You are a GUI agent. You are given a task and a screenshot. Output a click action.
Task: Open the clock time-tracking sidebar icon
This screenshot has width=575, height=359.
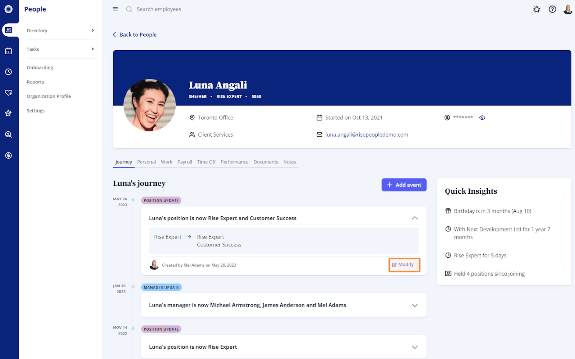(x=9, y=72)
